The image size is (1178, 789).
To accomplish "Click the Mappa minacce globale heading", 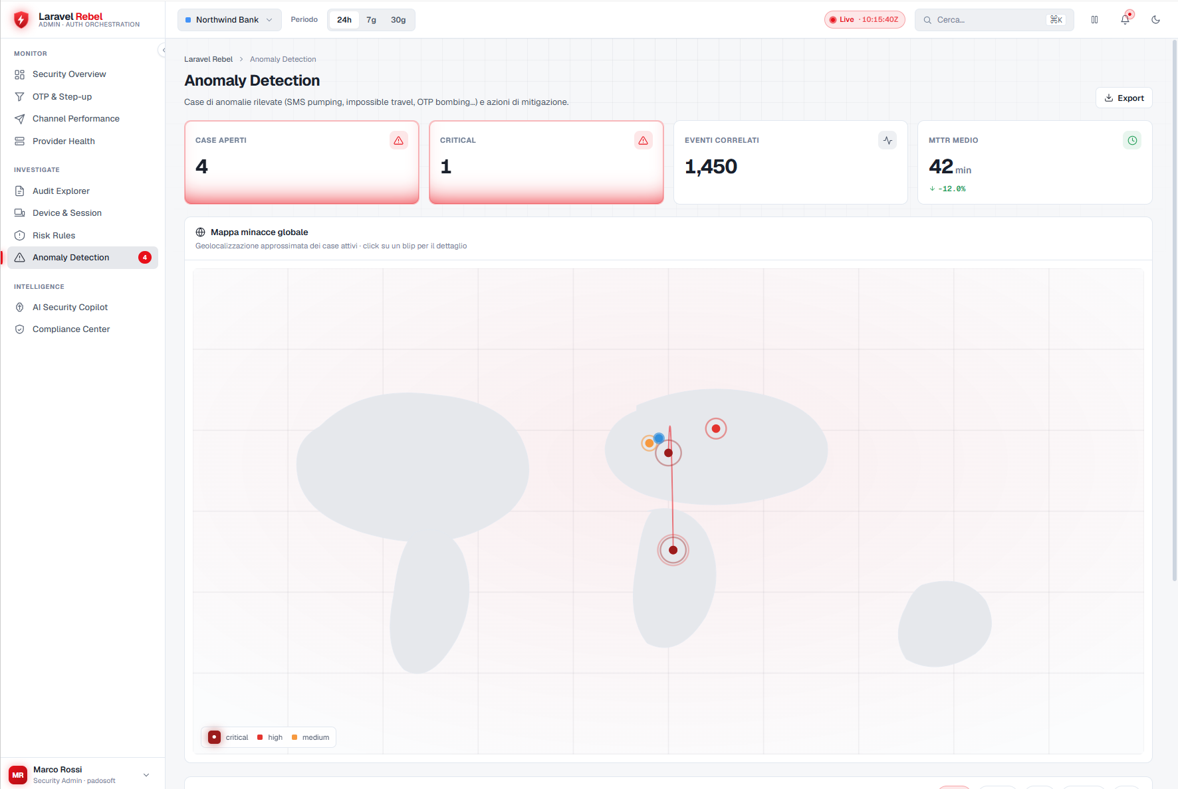I will pyautogui.click(x=259, y=232).
